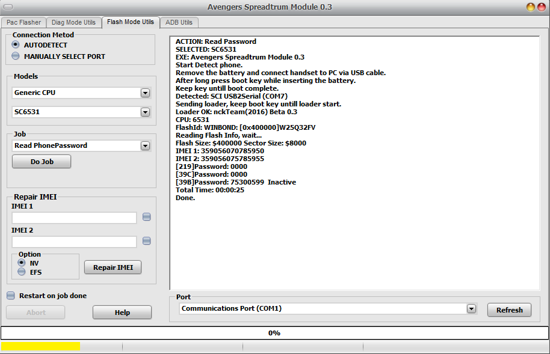The height and width of the screenshot is (354, 550).
Task: Click the 'Total Time: 00:00:25' line
Action: 210,190
